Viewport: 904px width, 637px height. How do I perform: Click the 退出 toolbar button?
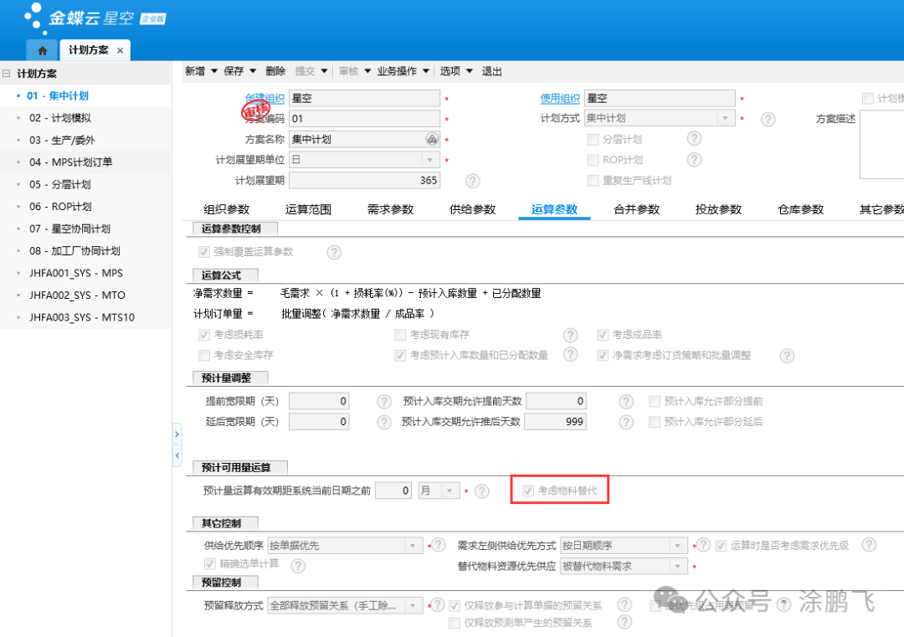(x=492, y=71)
